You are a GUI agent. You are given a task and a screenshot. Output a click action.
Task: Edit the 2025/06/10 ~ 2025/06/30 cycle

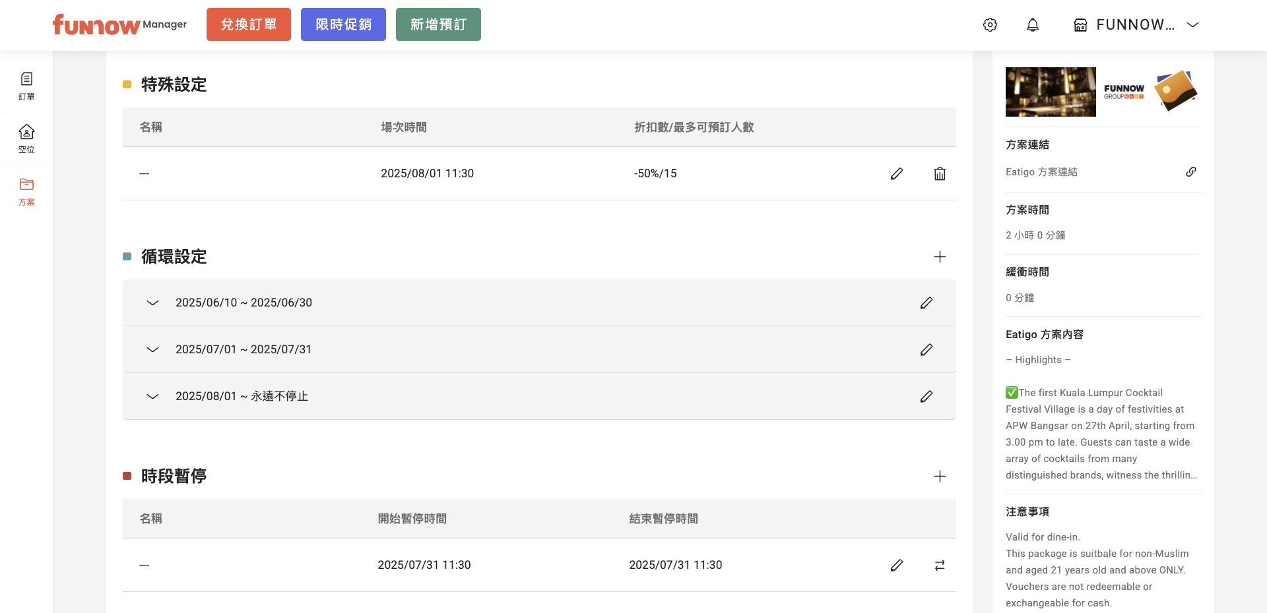(x=926, y=303)
